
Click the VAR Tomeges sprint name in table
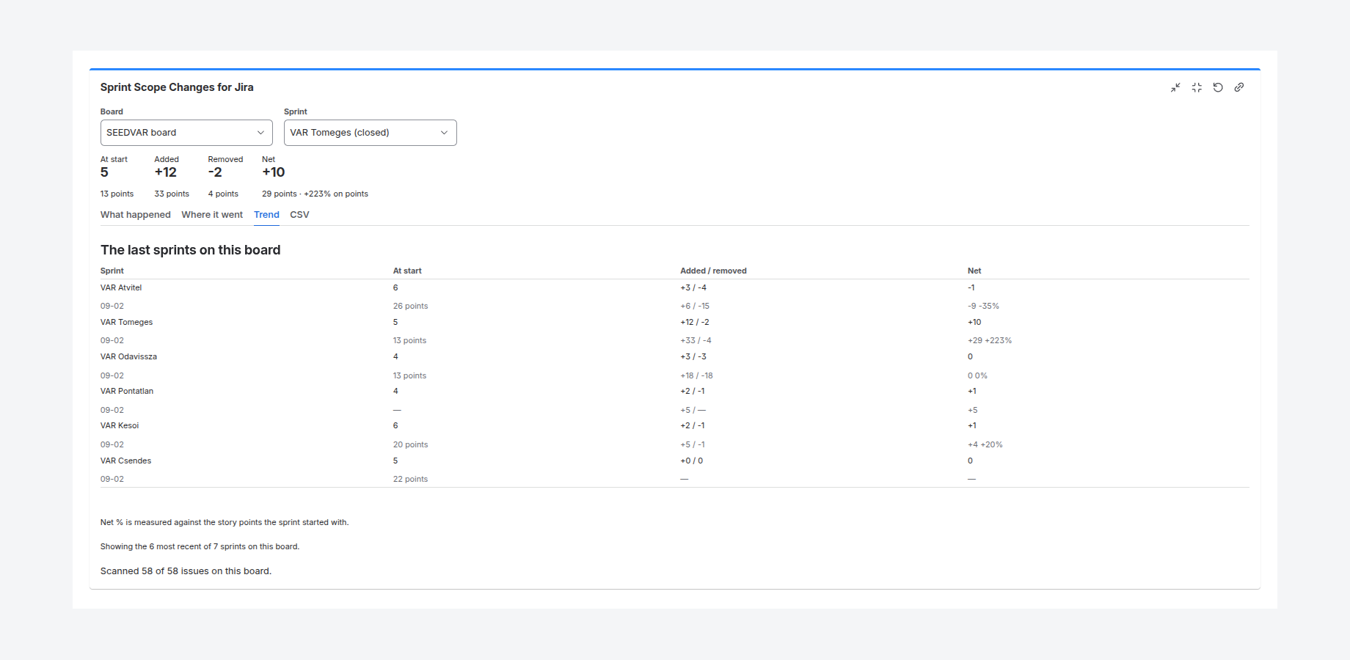click(126, 322)
